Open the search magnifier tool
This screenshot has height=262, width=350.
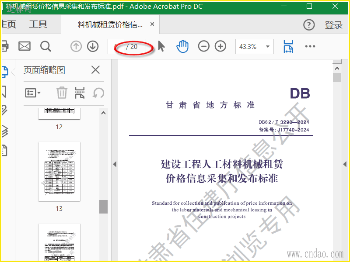pyautogui.click(x=45, y=46)
